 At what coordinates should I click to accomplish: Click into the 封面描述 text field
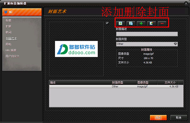click(x=147, y=34)
